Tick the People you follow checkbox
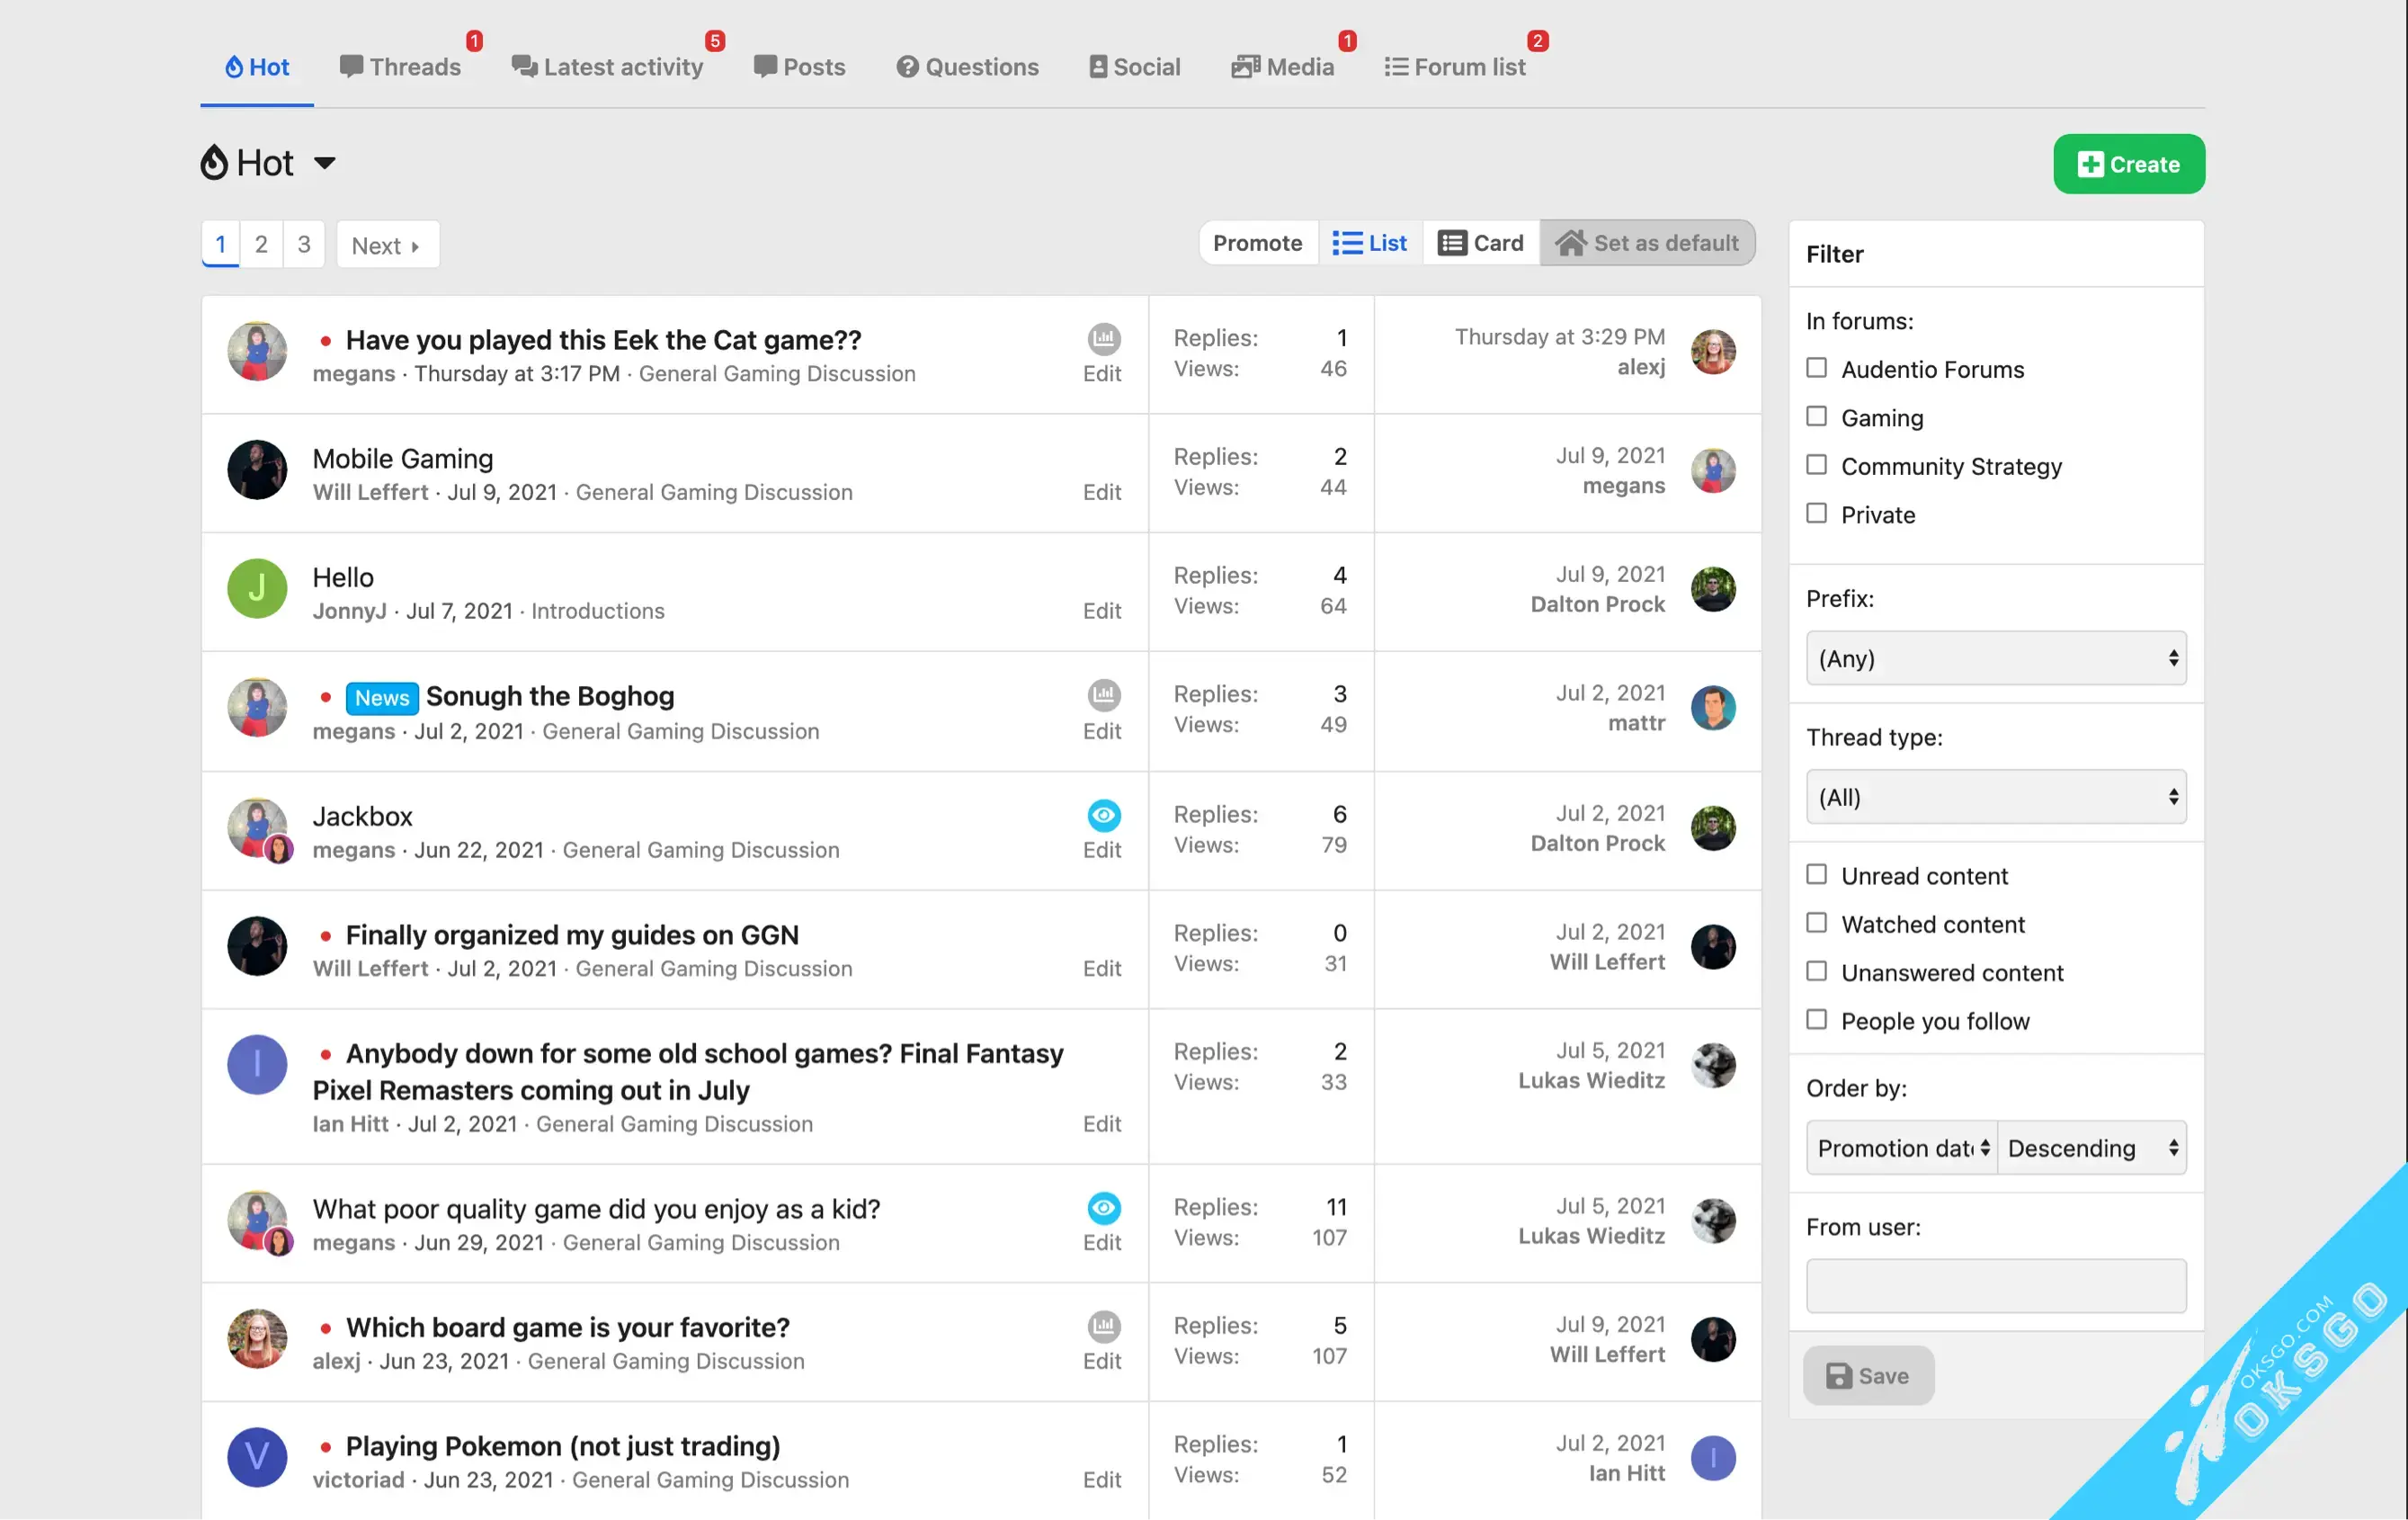 (1816, 1020)
